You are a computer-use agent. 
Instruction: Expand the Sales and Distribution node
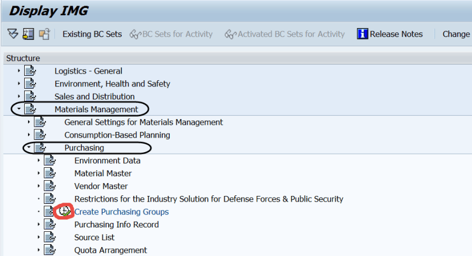click(19, 97)
